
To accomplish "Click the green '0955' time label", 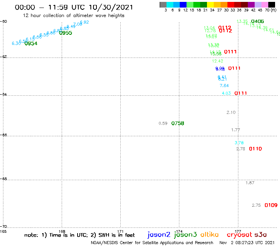I will (65, 33).
